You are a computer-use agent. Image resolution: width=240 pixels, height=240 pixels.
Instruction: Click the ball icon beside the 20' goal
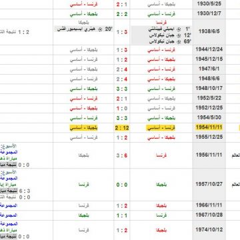click(x=100, y=29)
